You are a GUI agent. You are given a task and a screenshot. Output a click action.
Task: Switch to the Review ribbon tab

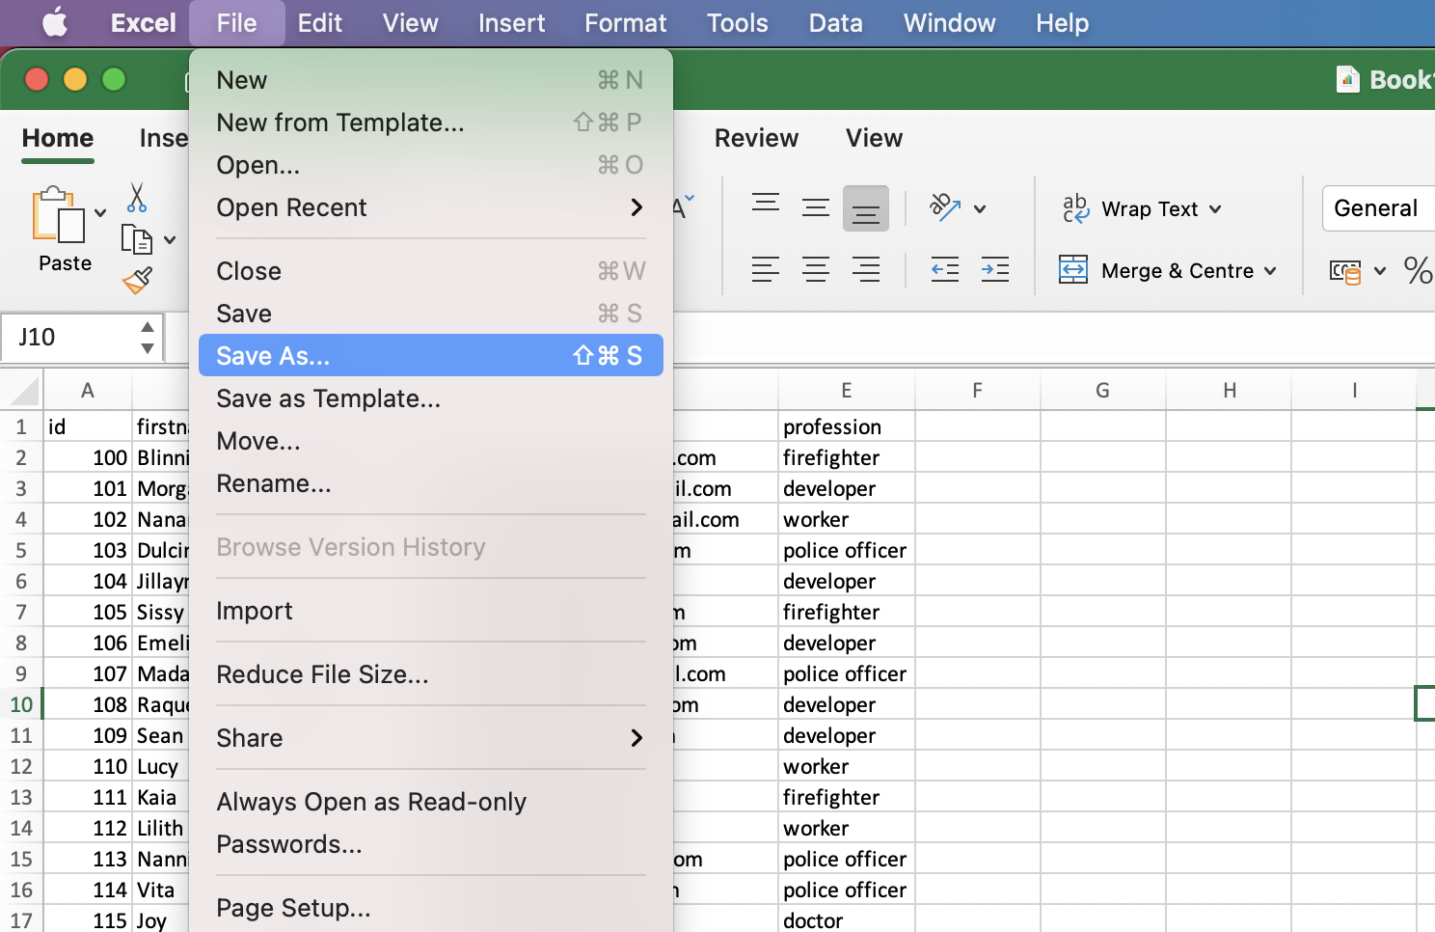click(x=756, y=139)
